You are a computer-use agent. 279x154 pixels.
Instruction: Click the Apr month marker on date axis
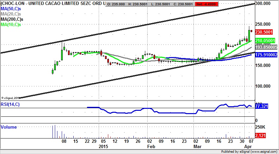click(250, 146)
